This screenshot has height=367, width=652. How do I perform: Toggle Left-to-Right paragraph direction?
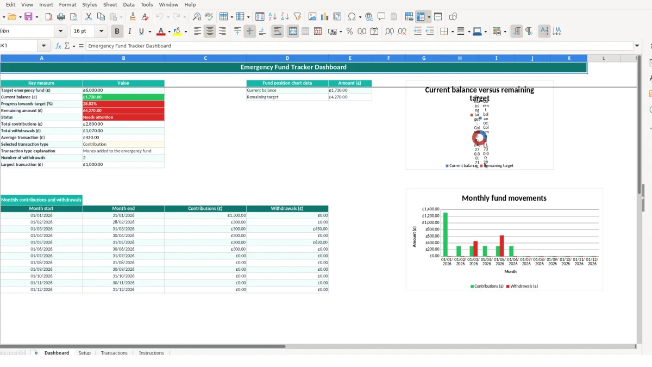(x=516, y=32)
